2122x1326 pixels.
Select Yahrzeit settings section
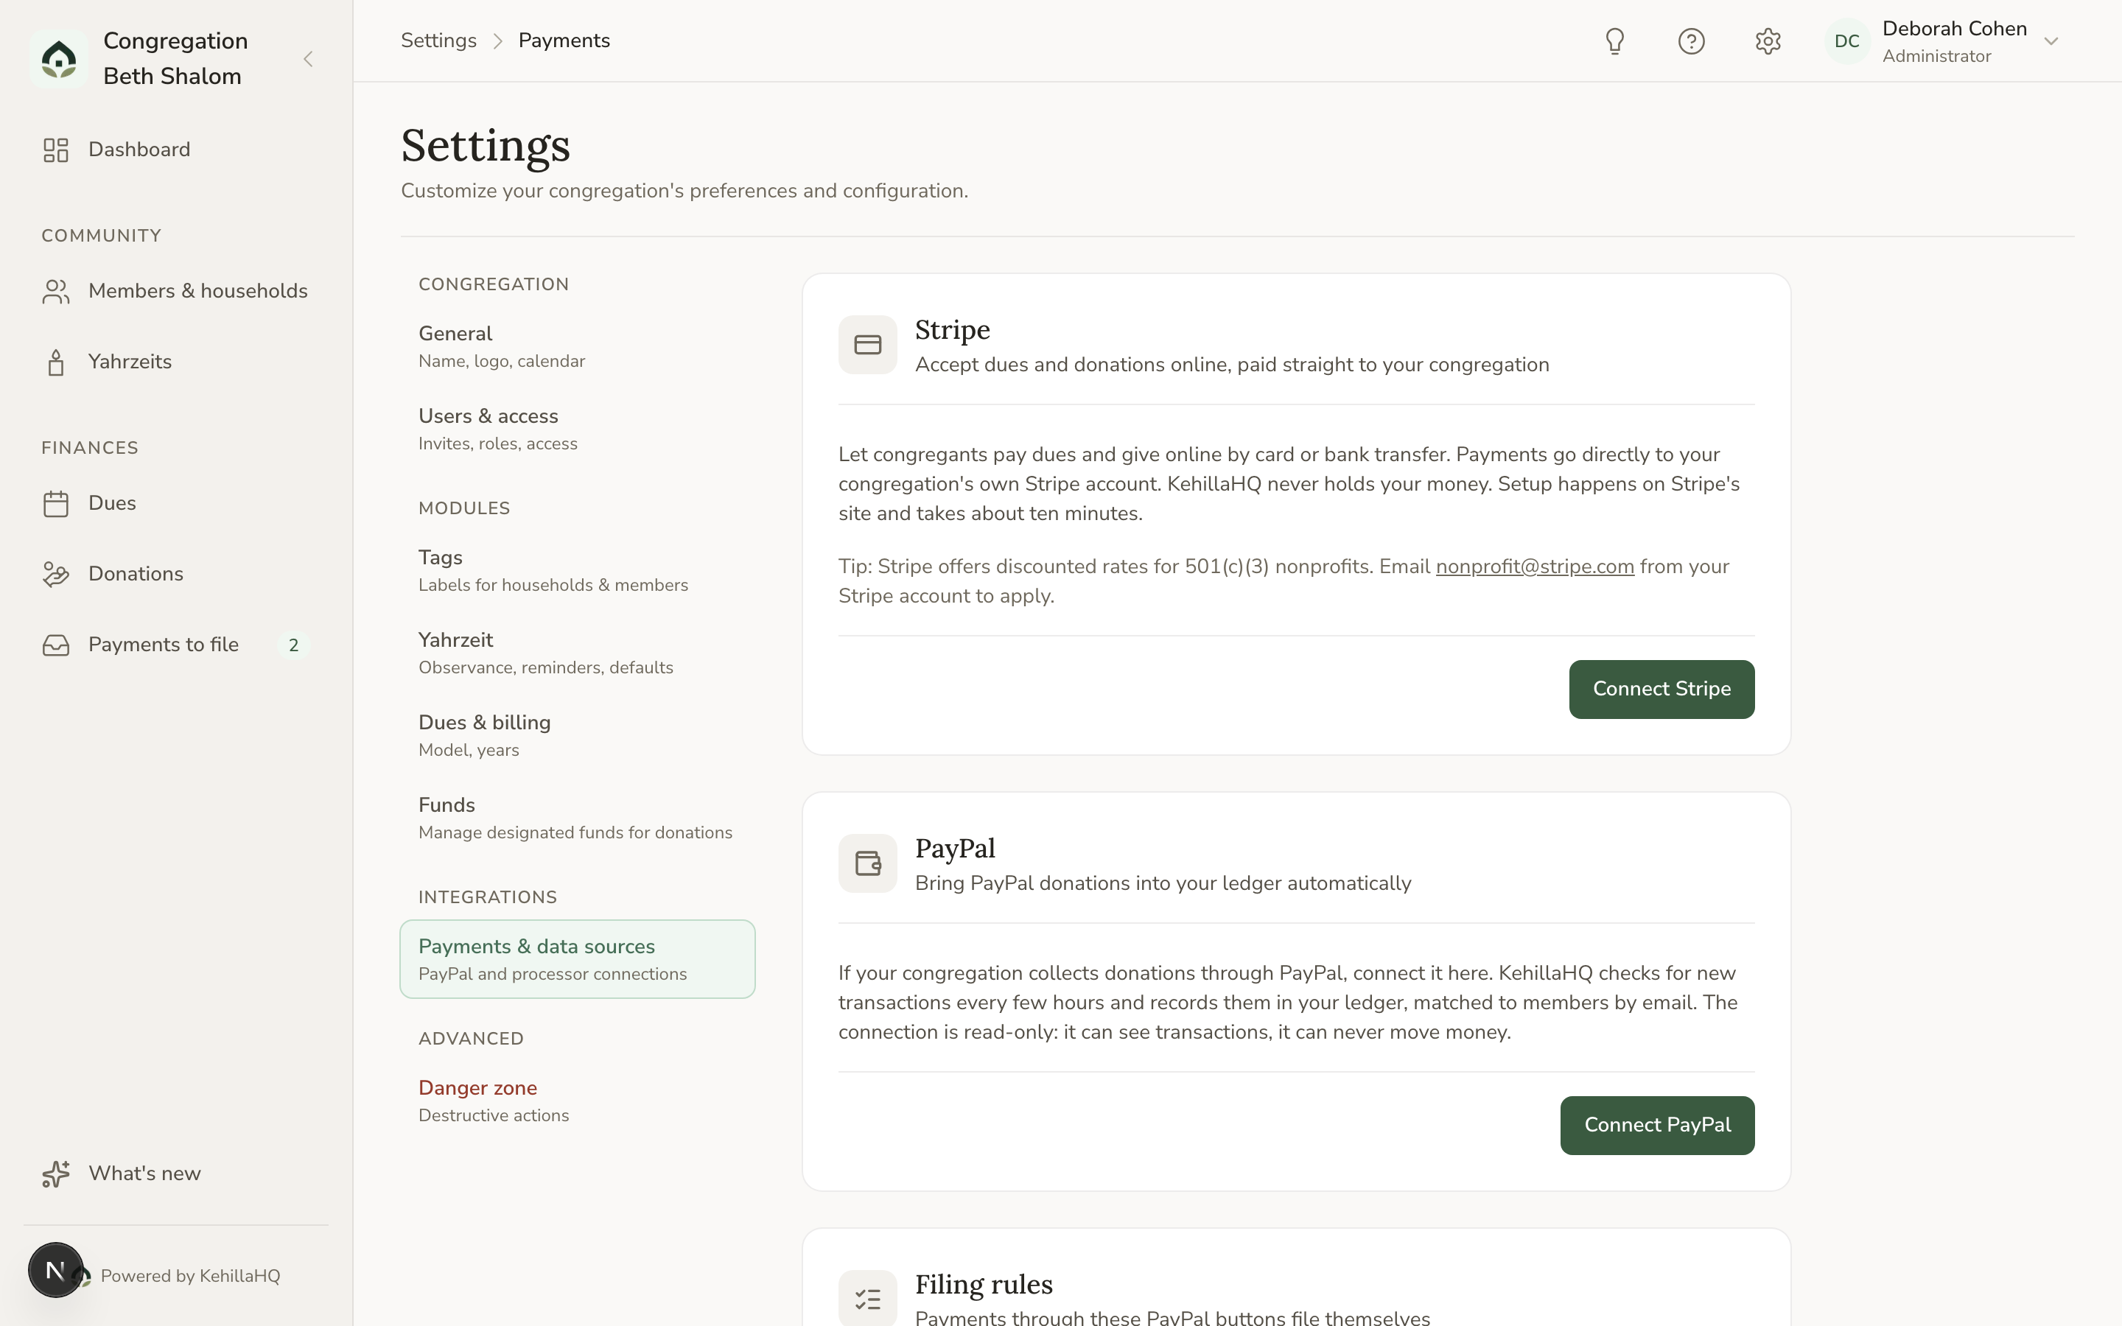(577, 653)
